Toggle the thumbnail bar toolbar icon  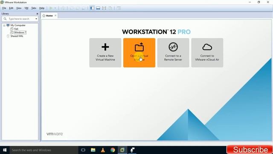pyautogui.click(x=98, y=8)
